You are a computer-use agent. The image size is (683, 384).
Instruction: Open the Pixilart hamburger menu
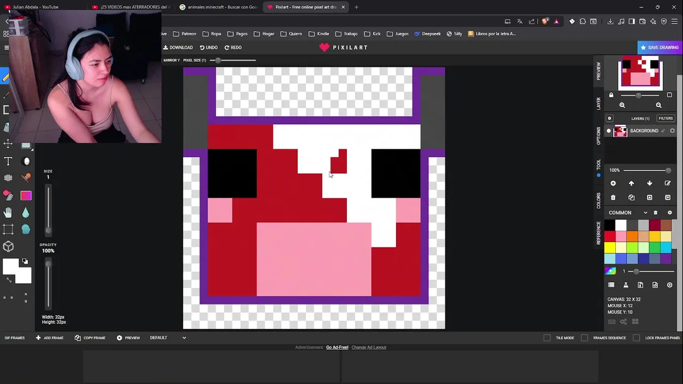(x=6, y=47)
